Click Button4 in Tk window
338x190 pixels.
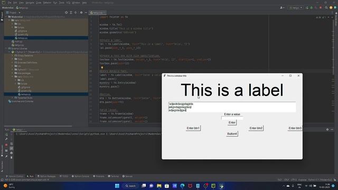coord(232,134)
